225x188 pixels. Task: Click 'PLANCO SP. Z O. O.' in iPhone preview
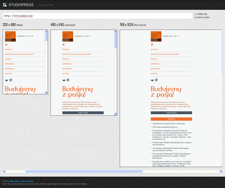(x=25, y=36)
